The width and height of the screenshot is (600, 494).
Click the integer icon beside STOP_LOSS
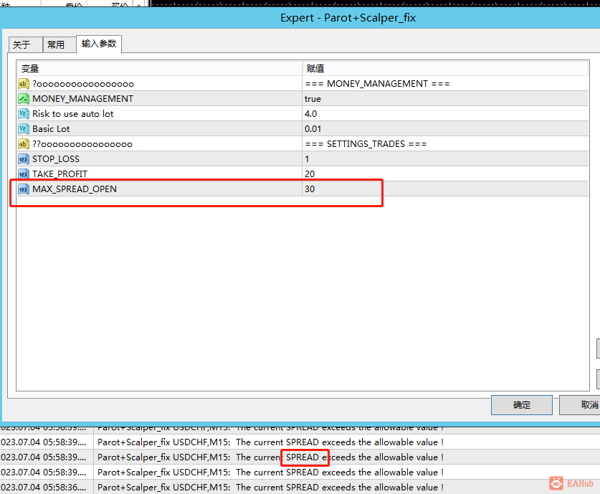tap(24, 158)
